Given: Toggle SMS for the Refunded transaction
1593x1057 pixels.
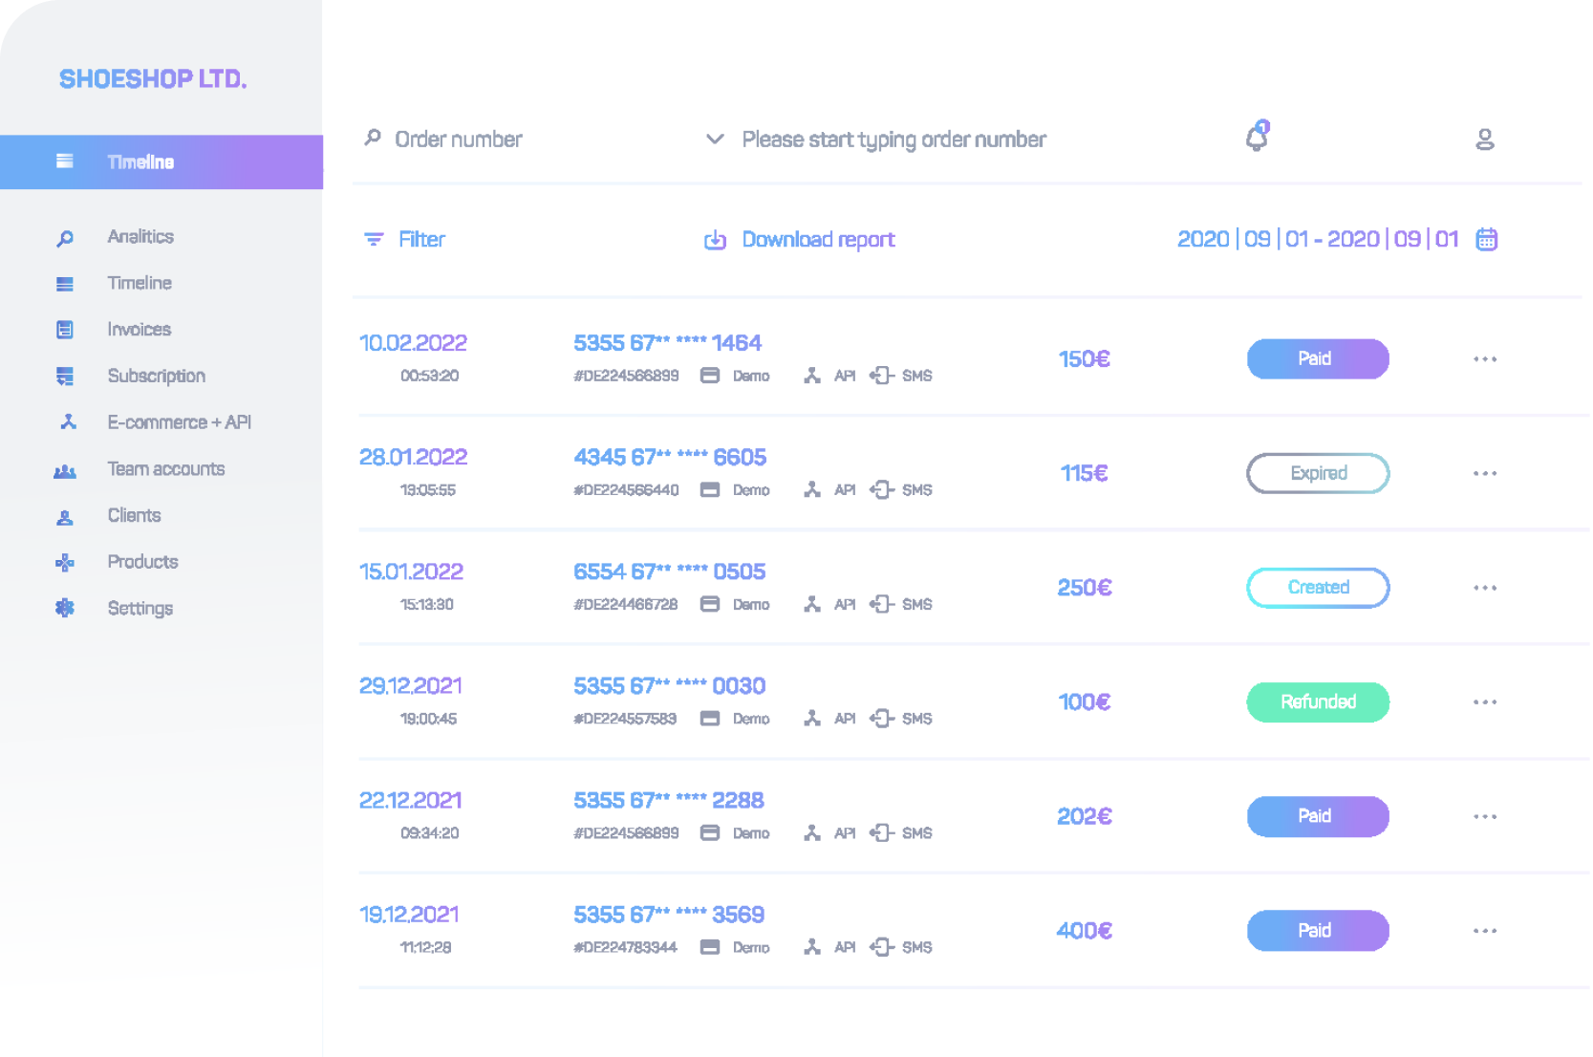Looking at the screenshot, I should click(900, 718).
